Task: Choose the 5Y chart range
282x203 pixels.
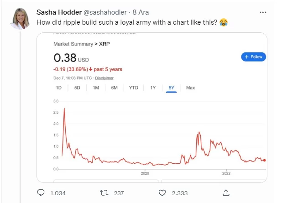Action: pyautogui.click(x=171, y=88)
